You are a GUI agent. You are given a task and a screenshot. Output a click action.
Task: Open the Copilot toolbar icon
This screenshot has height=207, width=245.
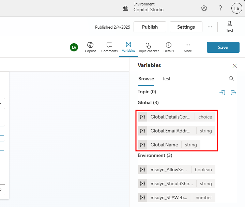pyautogui.click(x=90, y=47)
